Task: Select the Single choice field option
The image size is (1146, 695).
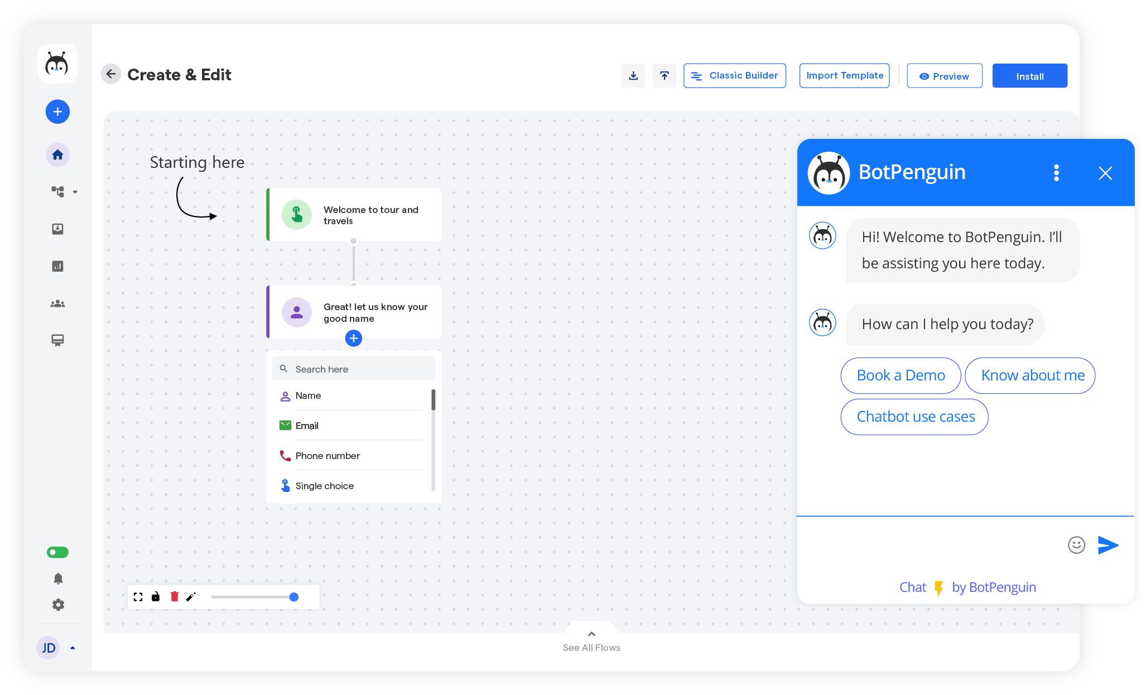Action: pos(324,485)
